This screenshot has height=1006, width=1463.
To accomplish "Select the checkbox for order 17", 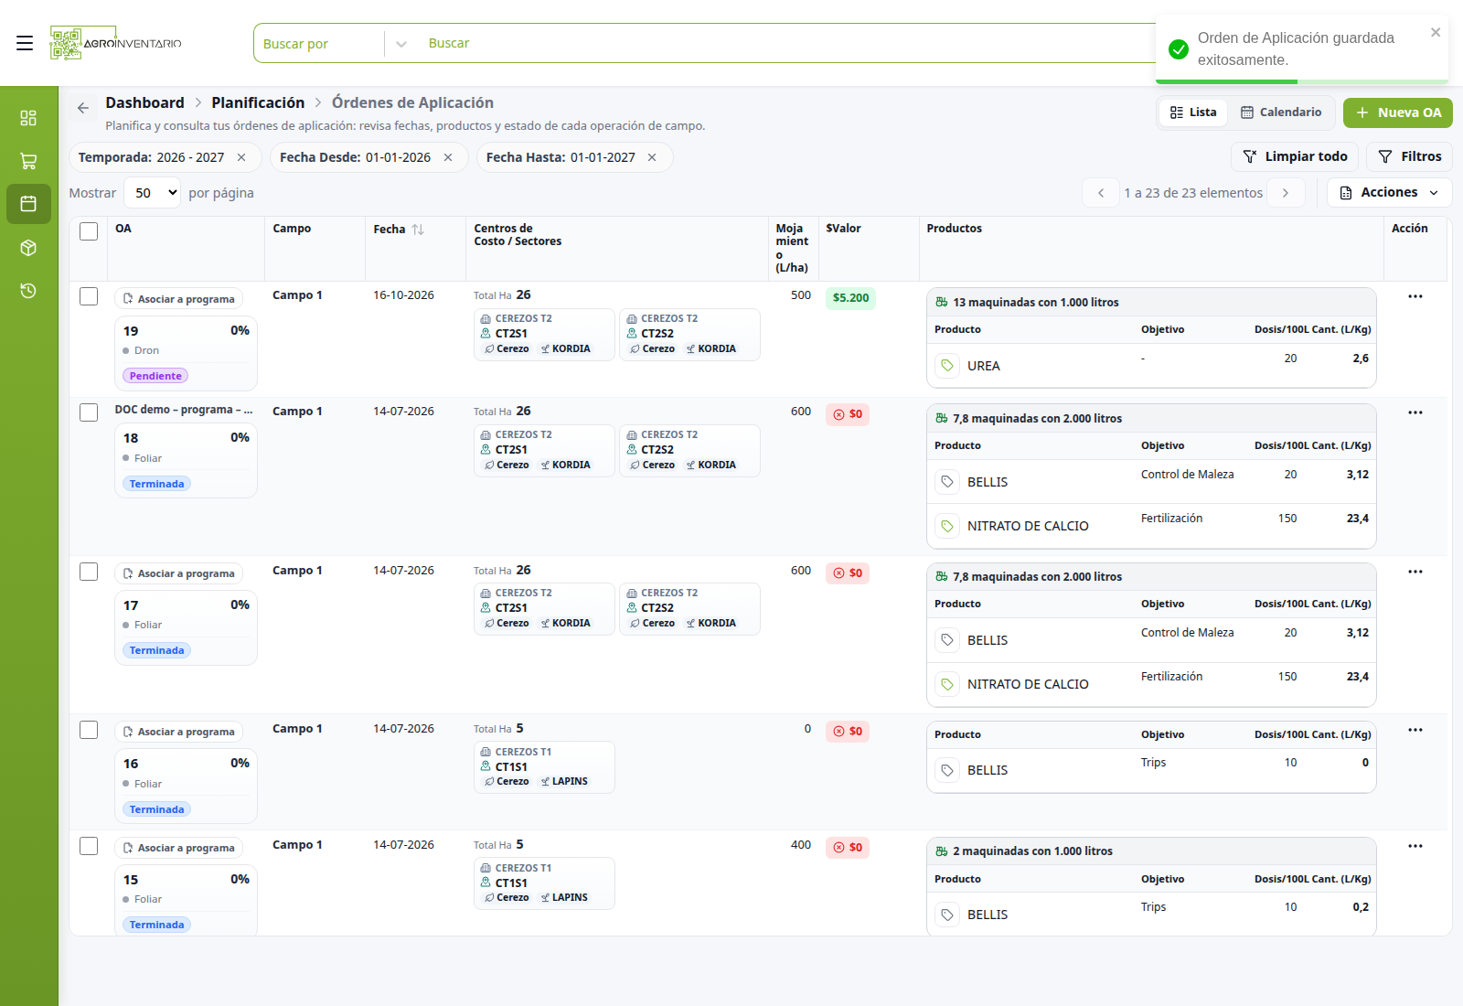I will coord(89,572).
